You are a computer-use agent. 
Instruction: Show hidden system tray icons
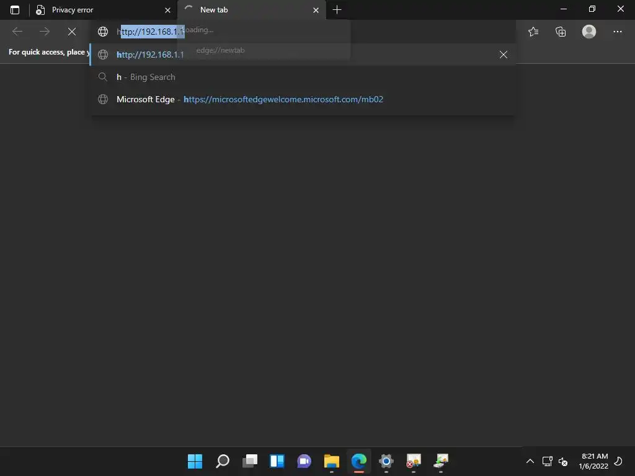point(530,461)
